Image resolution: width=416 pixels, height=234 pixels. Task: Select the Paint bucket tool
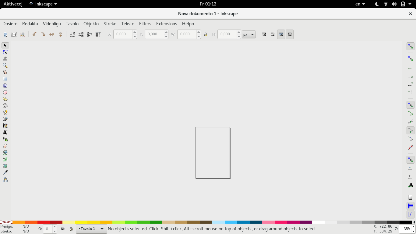pyautogui.click(x=5, y=153)
